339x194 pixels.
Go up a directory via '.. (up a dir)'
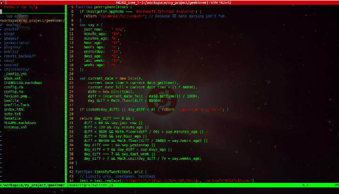coord(14,16)
